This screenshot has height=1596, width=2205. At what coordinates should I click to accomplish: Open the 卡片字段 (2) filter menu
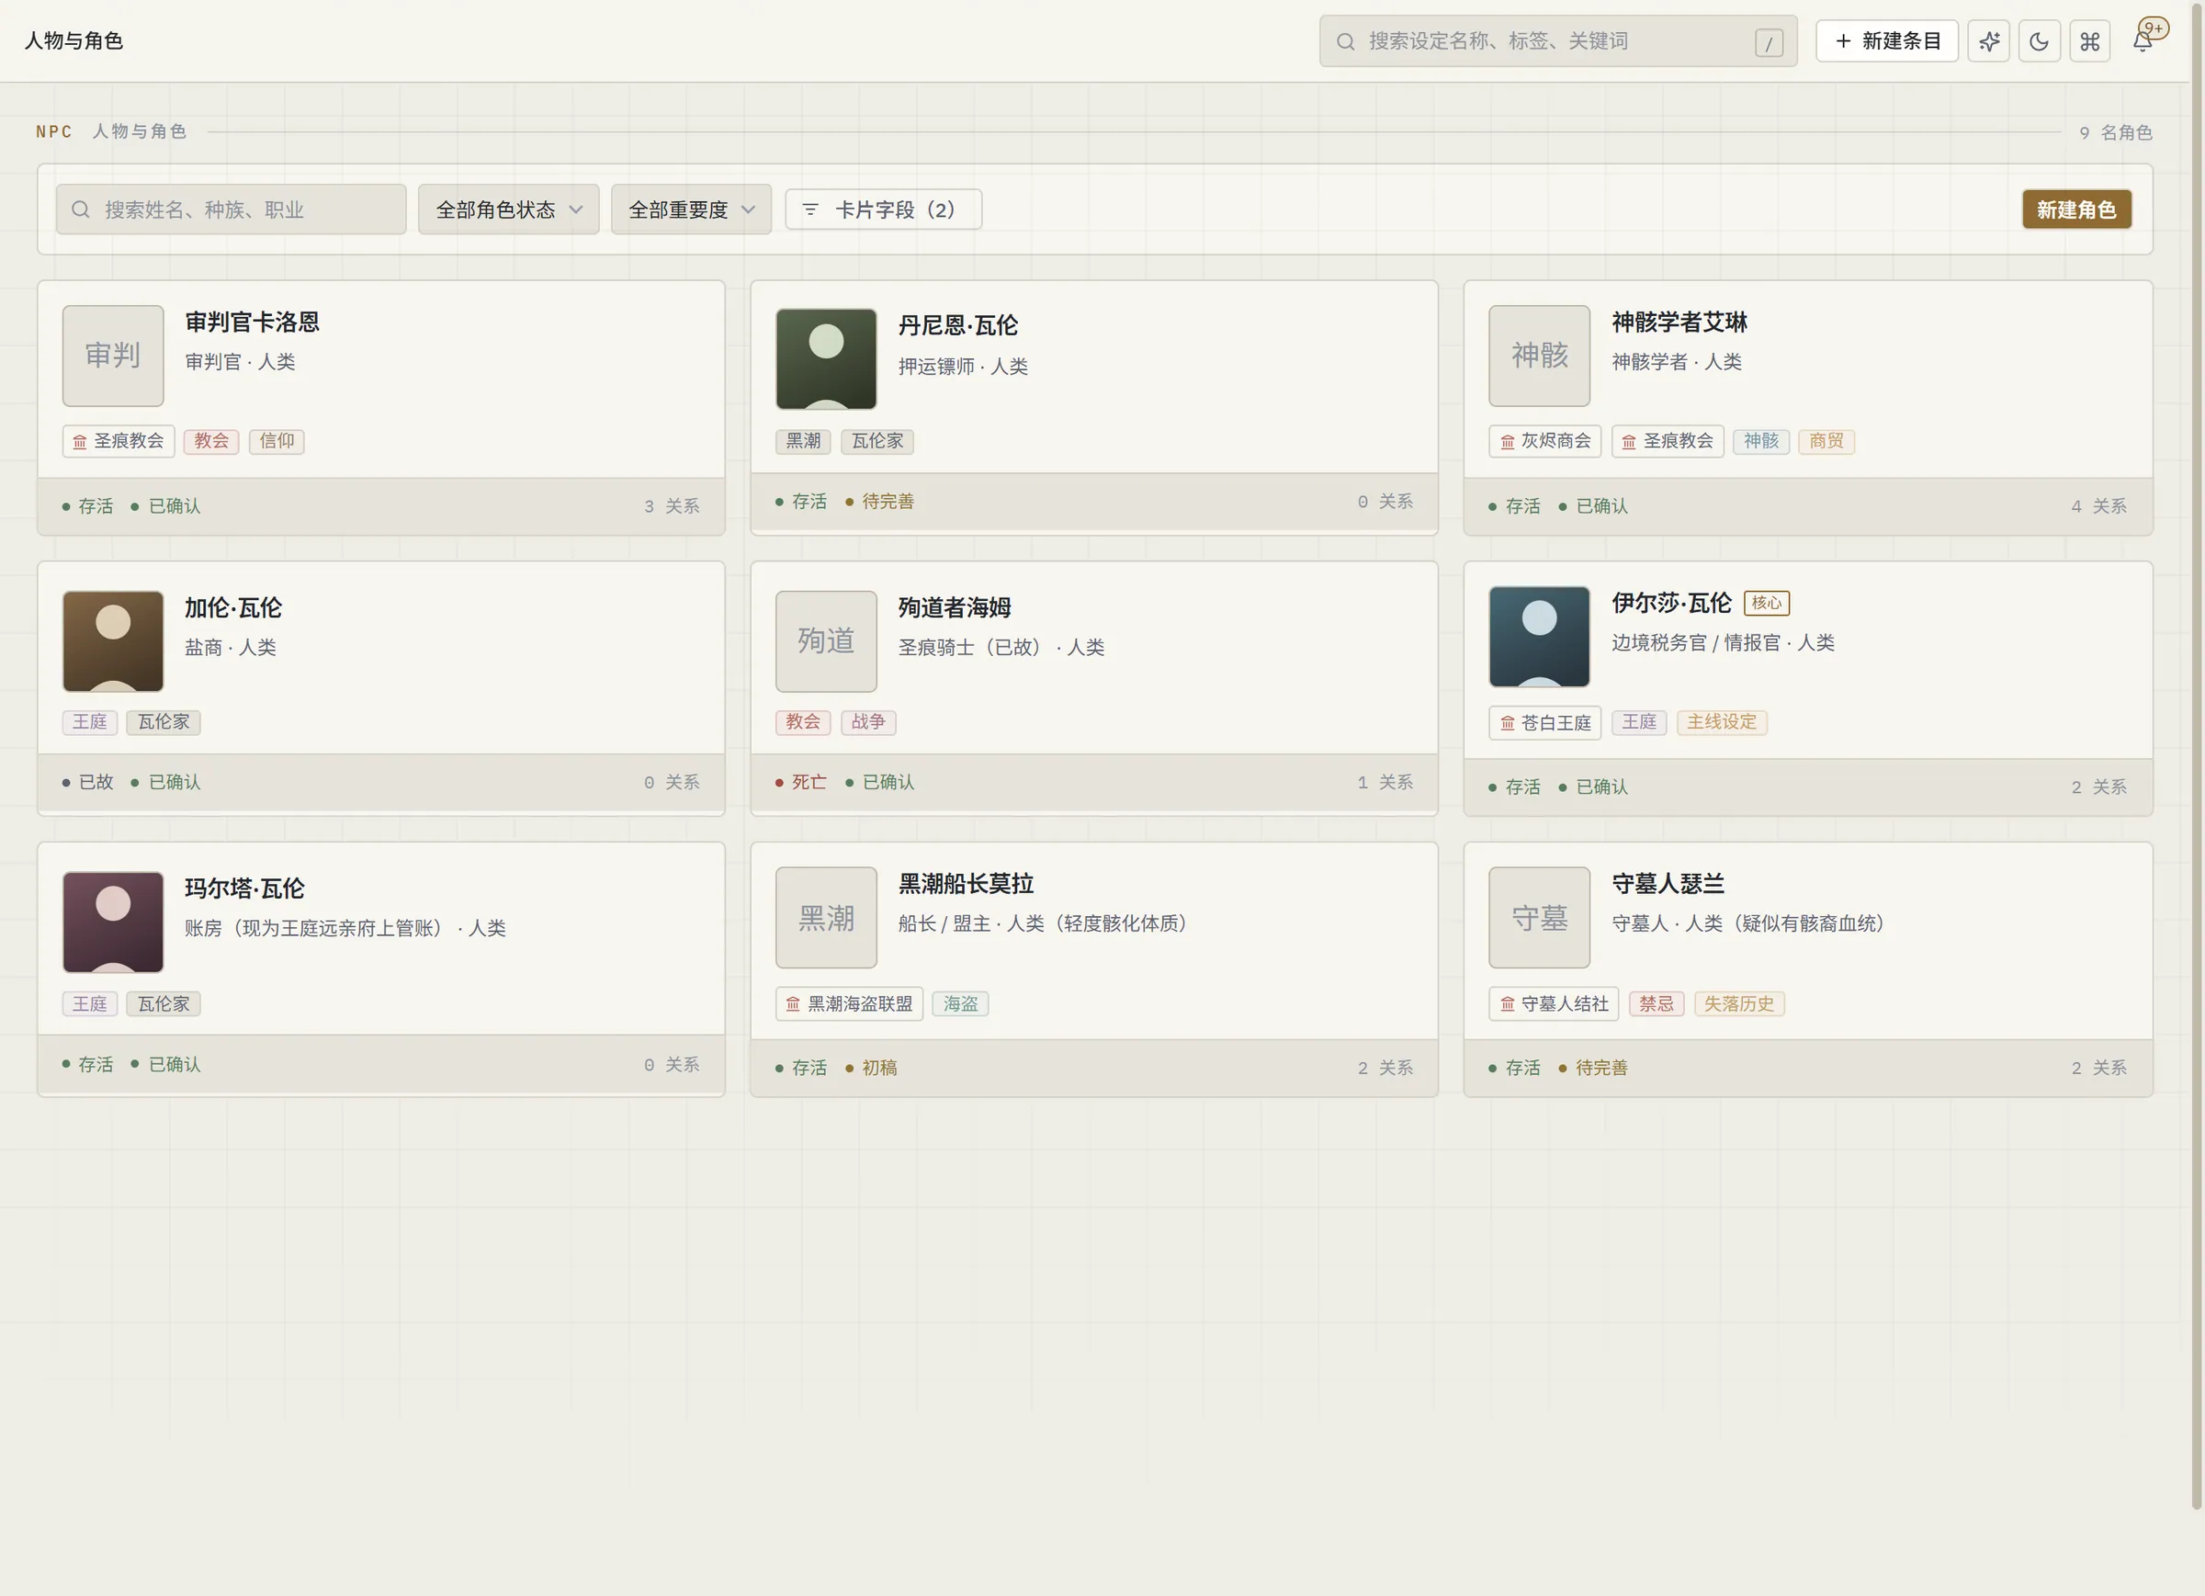(x=883, y=209)
